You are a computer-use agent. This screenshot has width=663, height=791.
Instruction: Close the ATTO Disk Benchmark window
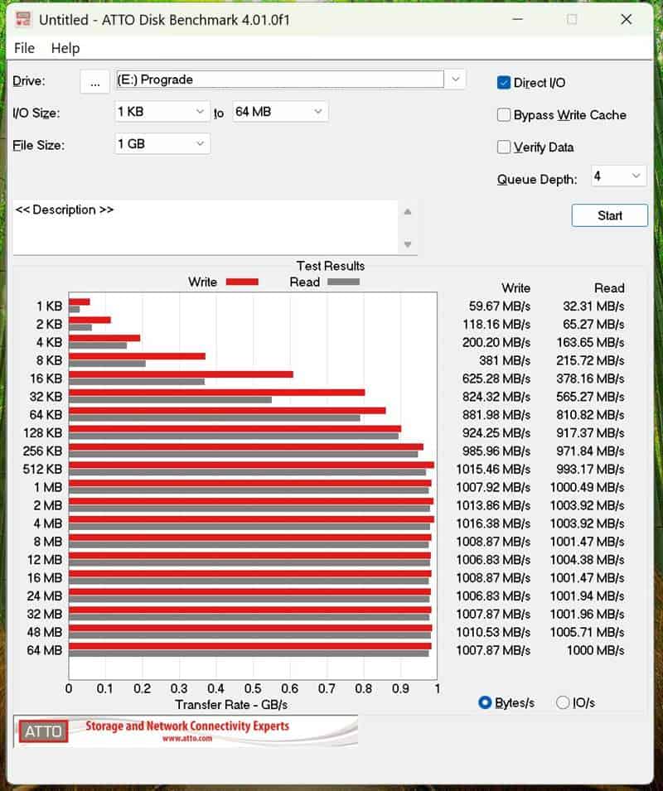point(627,19)
